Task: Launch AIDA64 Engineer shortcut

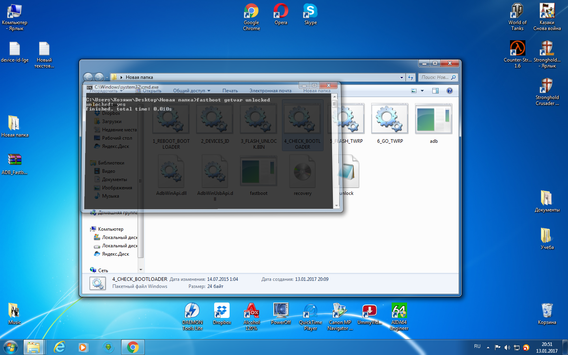Action: (x=399, y=316)
